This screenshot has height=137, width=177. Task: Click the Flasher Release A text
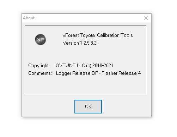121,73
